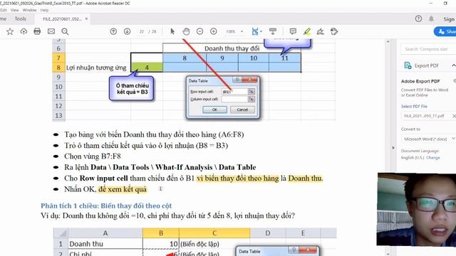Viewport: 456px width, 256px height.
Task: Add a comment sticky note
Action: [293, 31]
